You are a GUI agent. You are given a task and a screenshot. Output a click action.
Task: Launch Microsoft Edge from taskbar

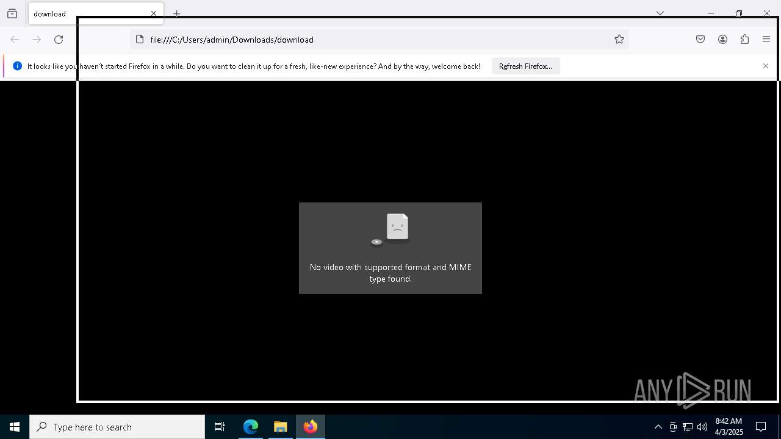click(x=251, y=427)
